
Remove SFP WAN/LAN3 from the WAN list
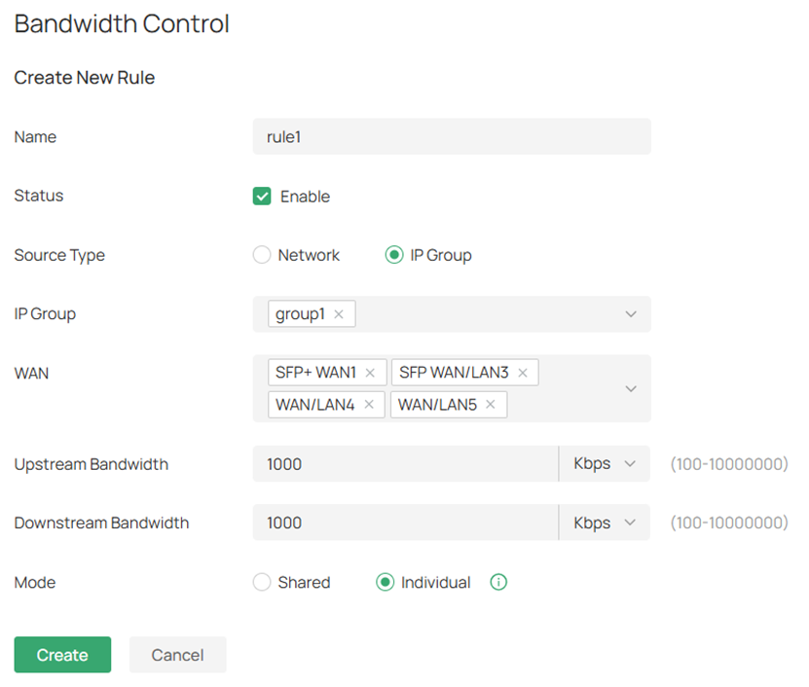click(x=523, y=372)
